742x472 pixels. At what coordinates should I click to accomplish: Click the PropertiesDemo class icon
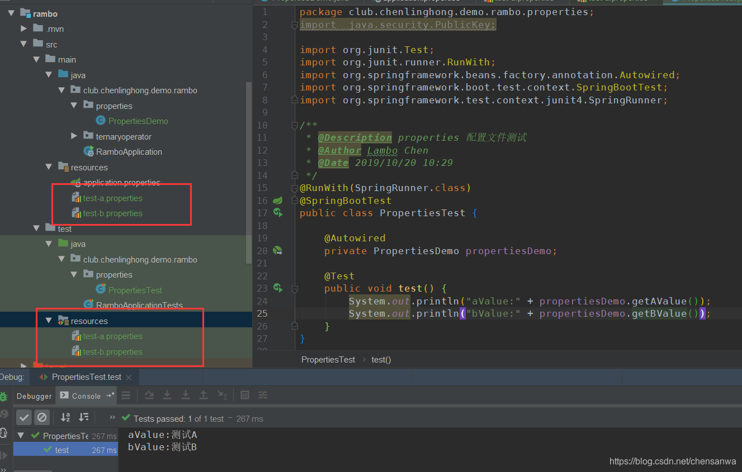pyautogui.click(x=101, y=121)
